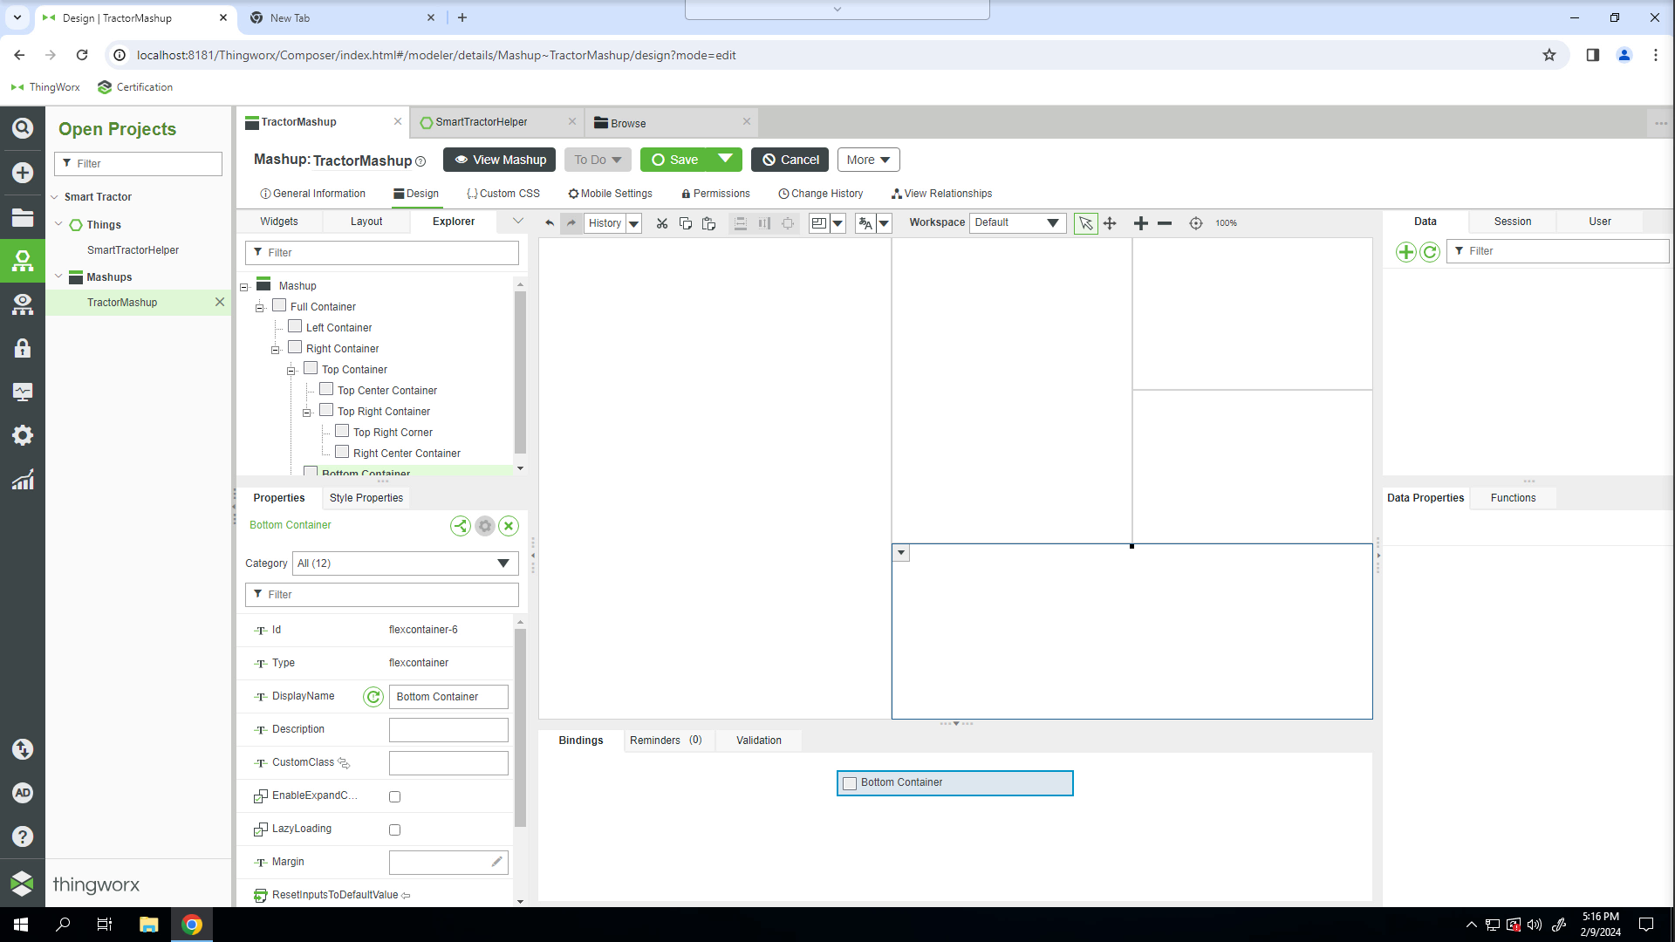Viewport: 1675px width, 942px height.
Task: Paste widget using toolbar paste icon
Action: tap(709, 223)
